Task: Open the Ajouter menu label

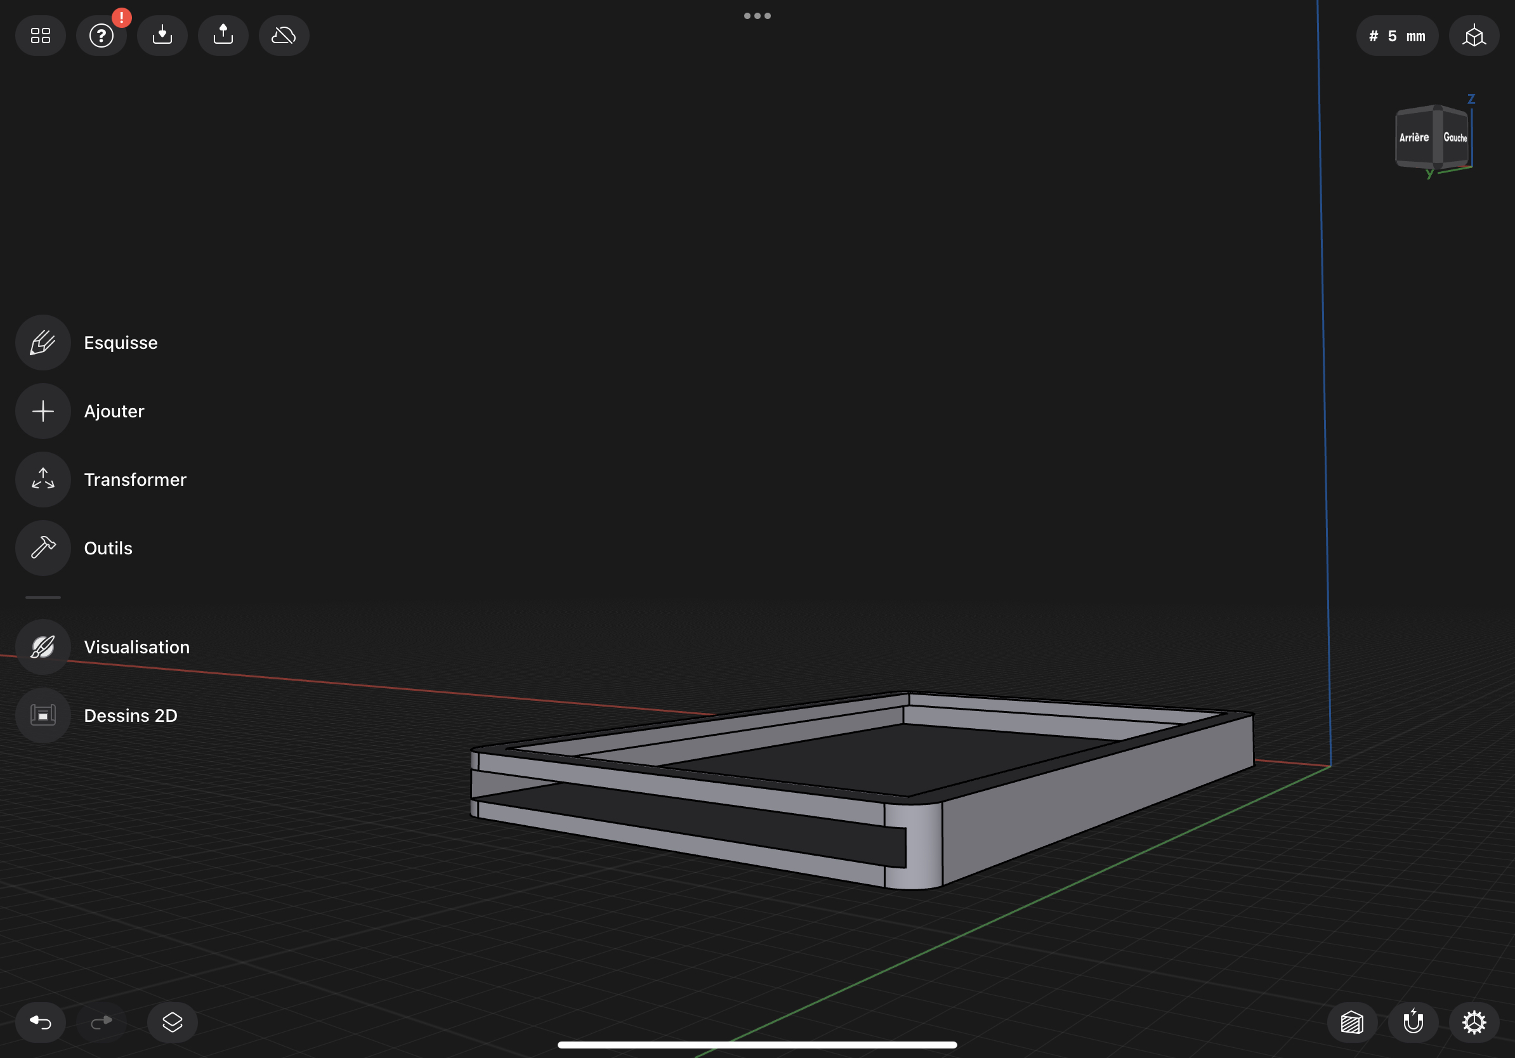Action: [114, 411]
